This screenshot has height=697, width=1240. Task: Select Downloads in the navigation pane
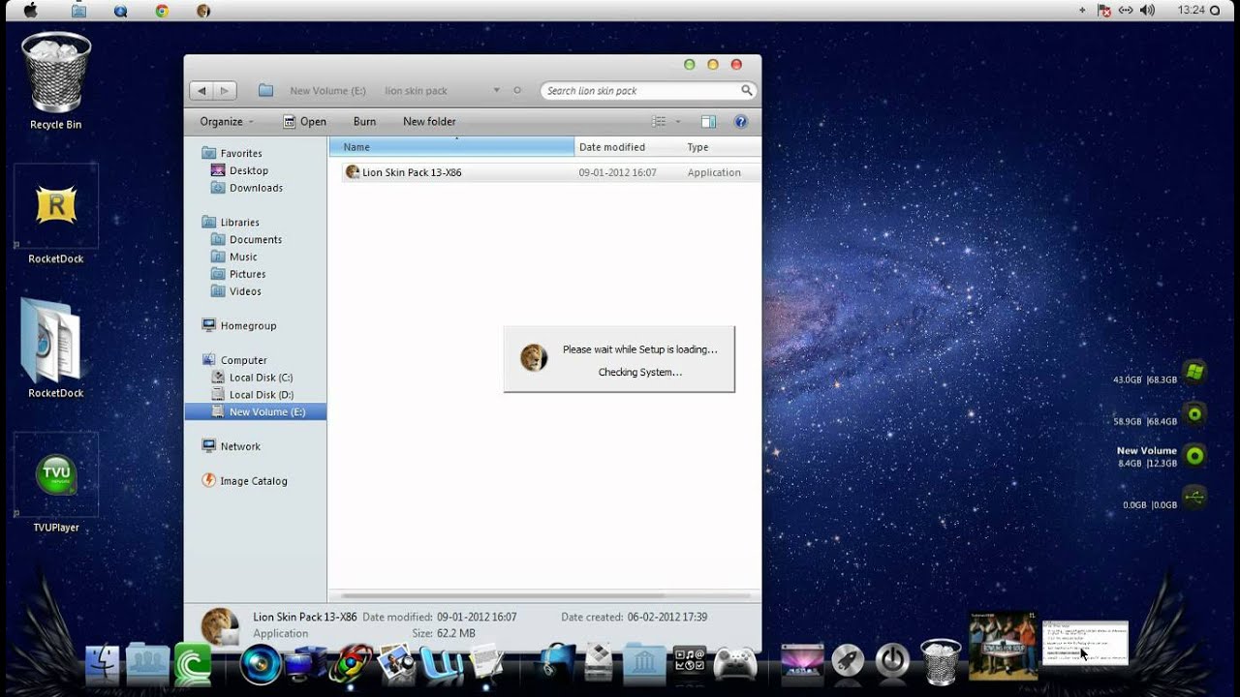(x=256, y=188)
